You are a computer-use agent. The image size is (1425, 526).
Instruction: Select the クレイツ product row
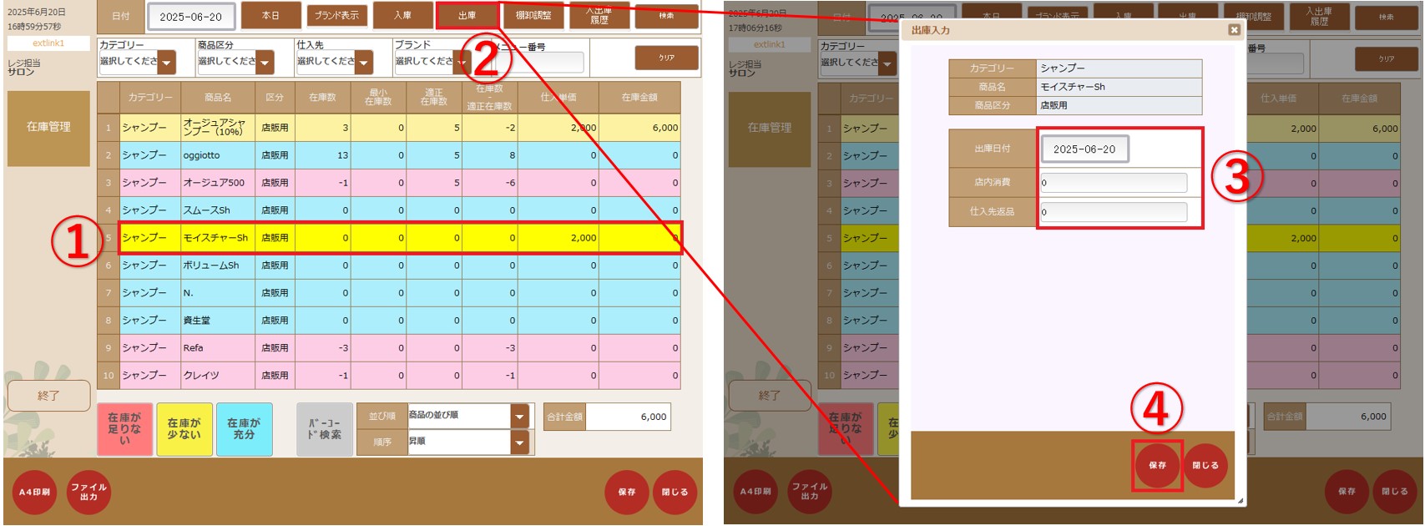pyautogui.click(x=389, y=376)
